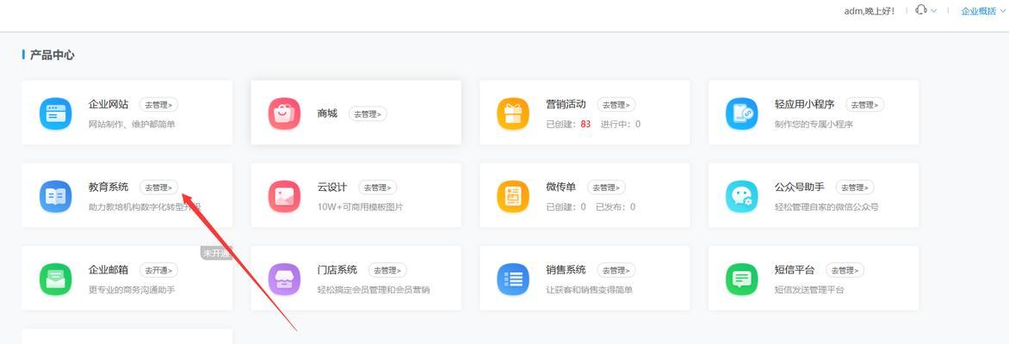1009x344 pixels.
Task: Click 网站制作、维护都简单 description
Action: [x=131, y=124]
